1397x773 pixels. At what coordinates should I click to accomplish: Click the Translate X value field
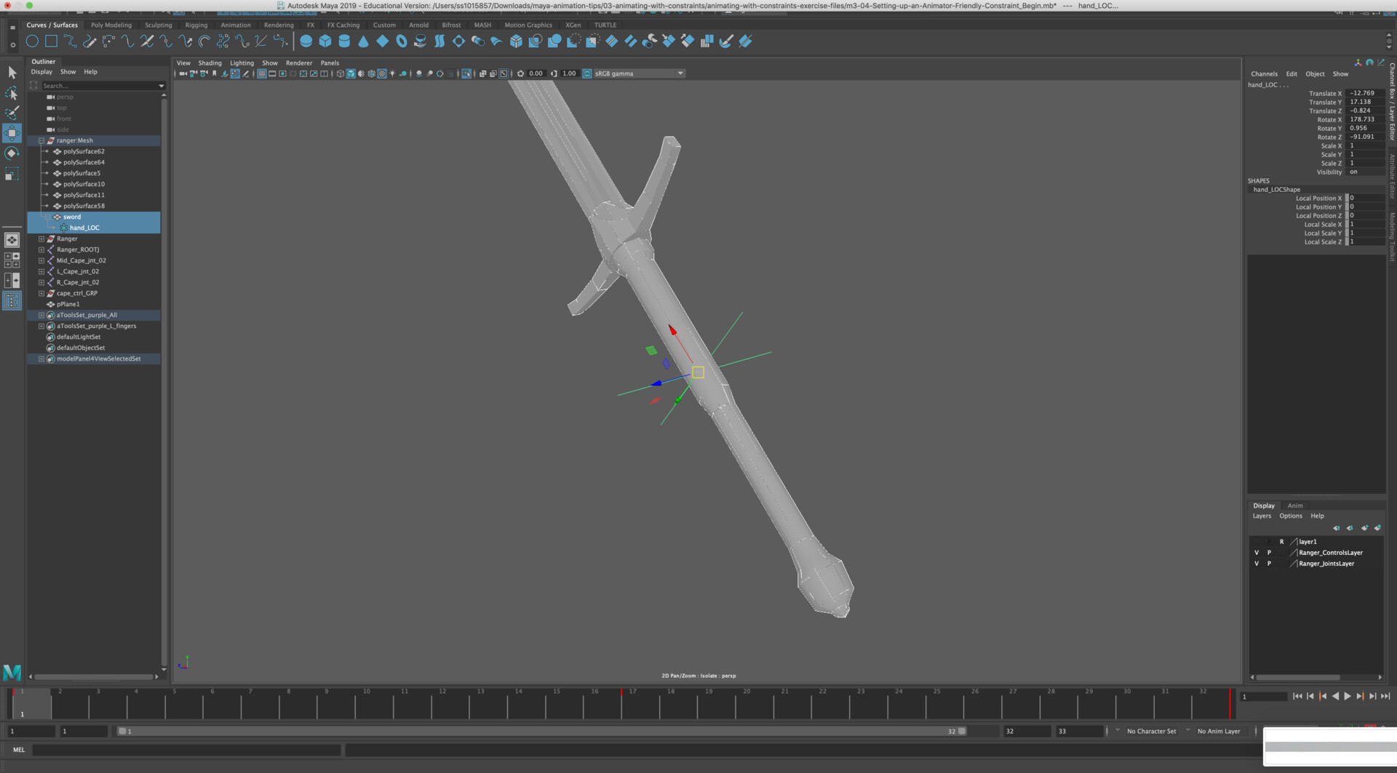point(1365,94)
